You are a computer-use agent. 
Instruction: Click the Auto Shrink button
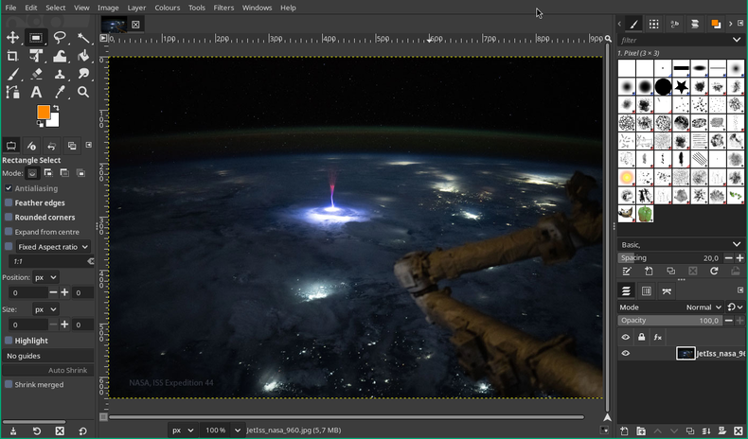click(68, 370)
